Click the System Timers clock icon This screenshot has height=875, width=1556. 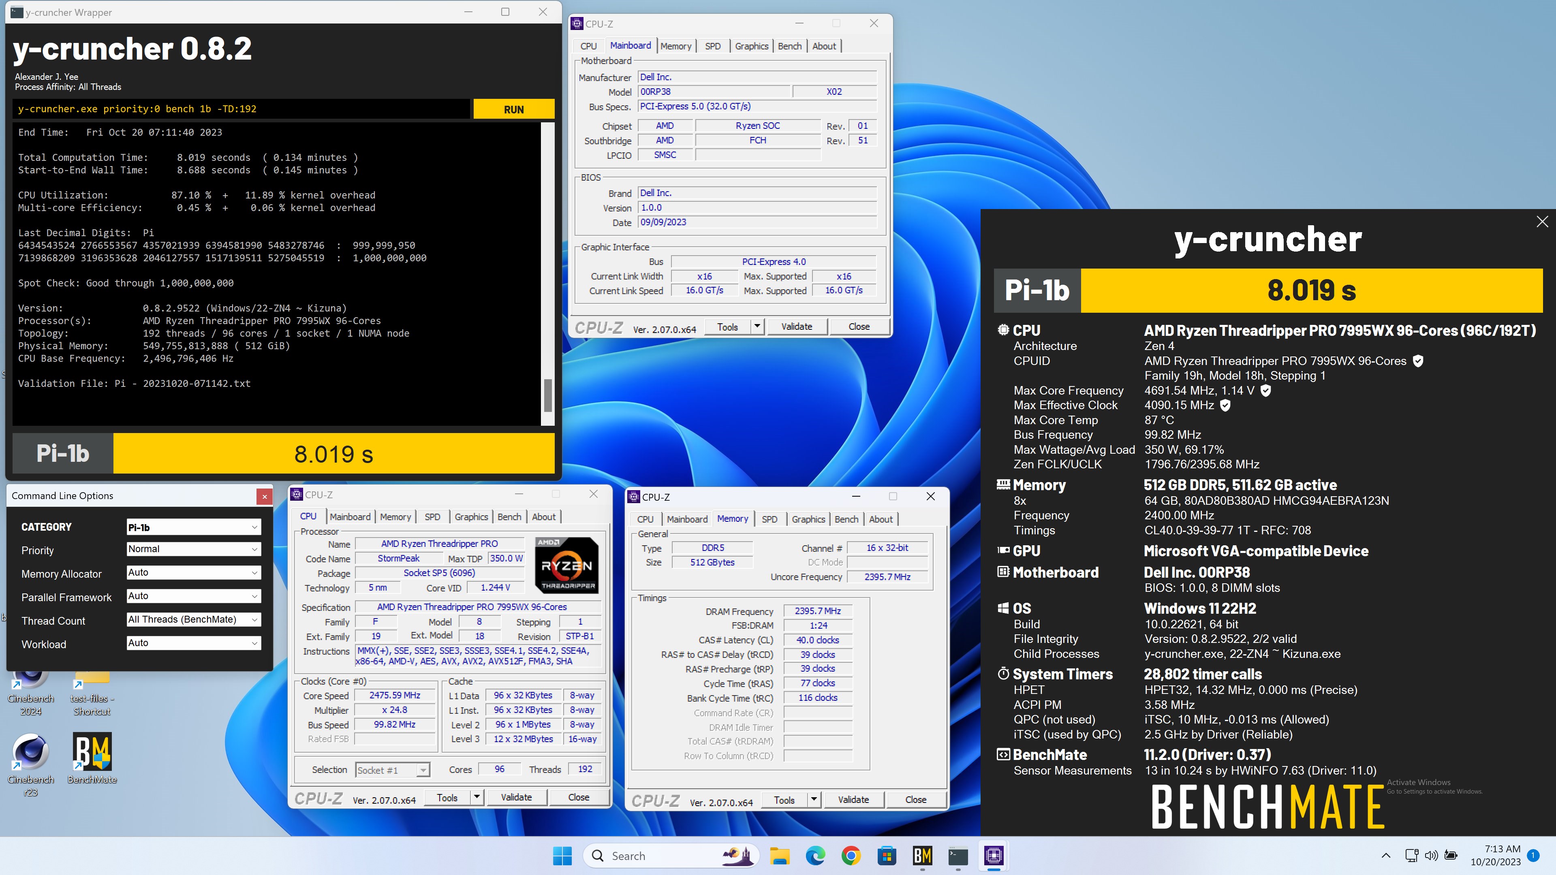[1003, 673]
